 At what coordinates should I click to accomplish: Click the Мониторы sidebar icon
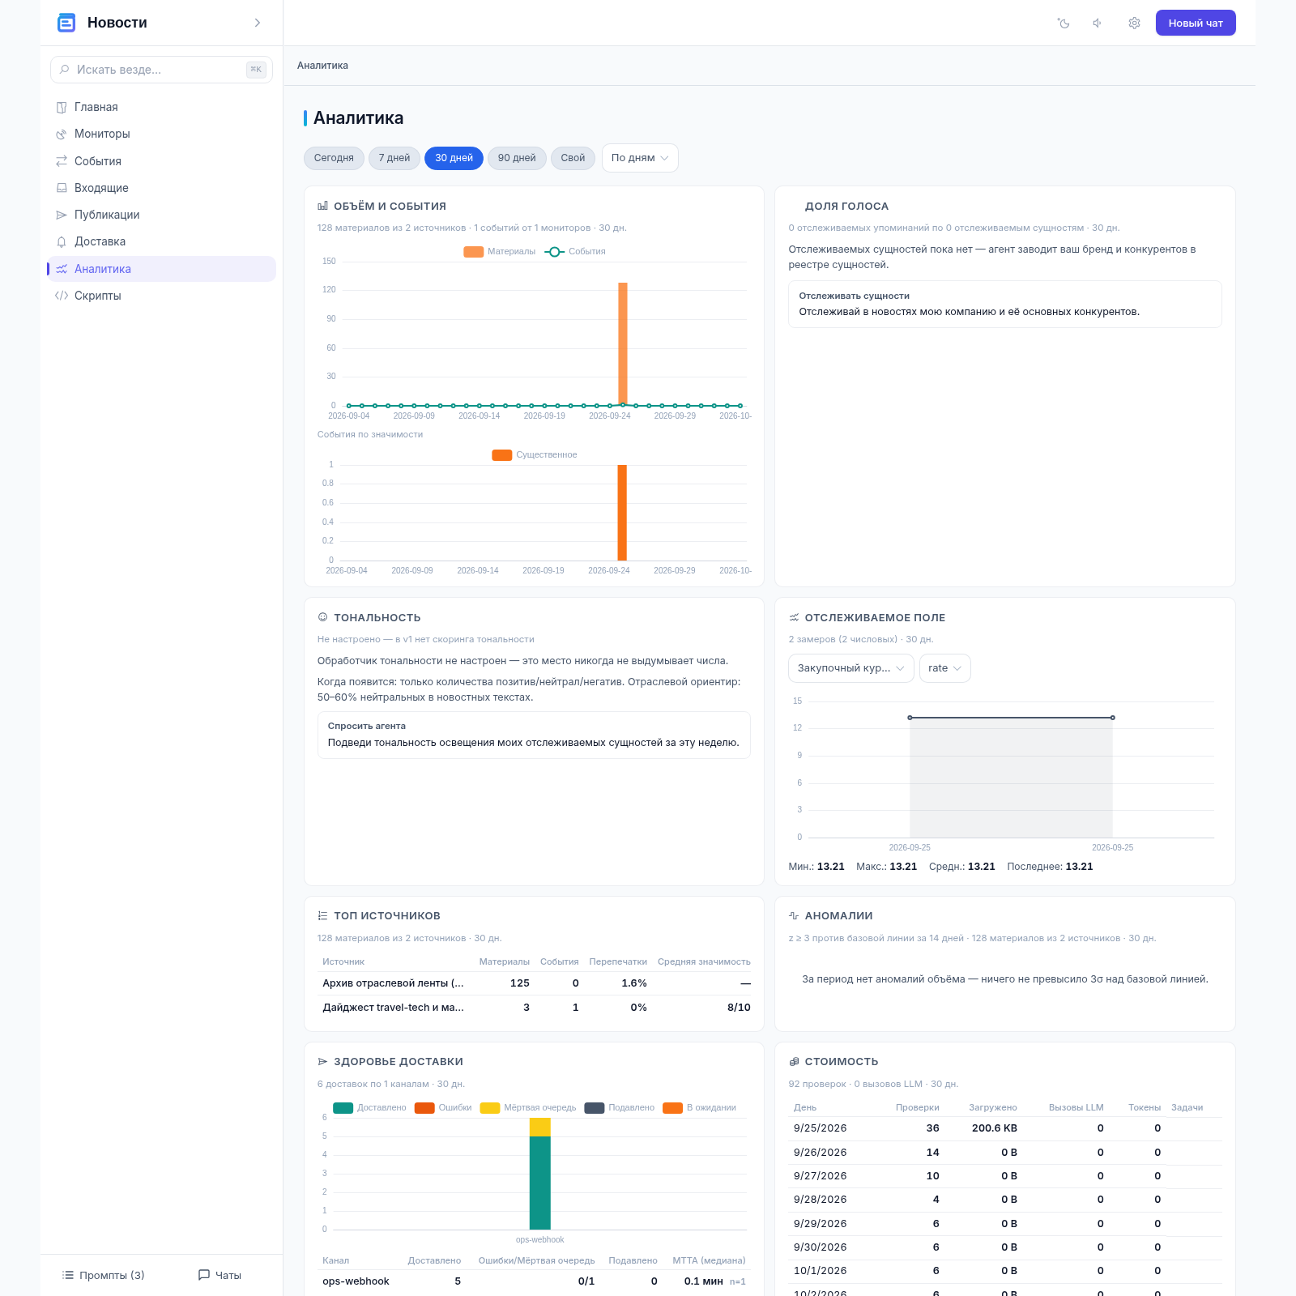[62, 134]
